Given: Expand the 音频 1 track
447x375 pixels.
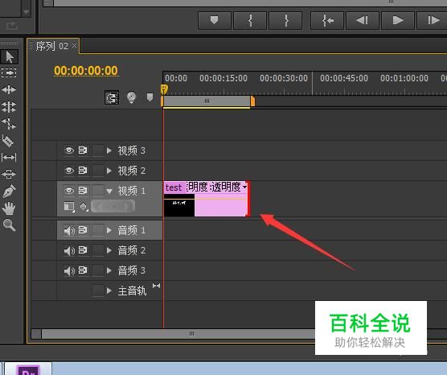Looking at the screenshot, I should click(109, 230).
